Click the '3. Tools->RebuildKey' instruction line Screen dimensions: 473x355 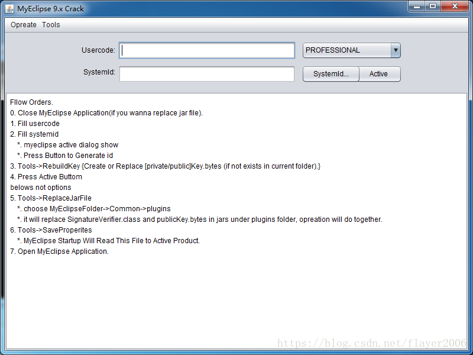click(165, 166)
